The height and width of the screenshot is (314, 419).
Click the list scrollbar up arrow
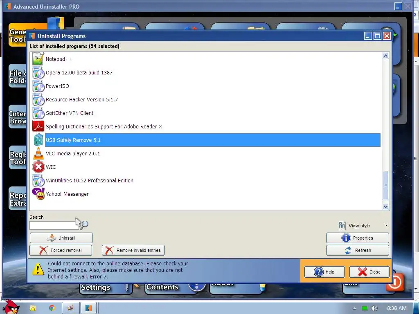(385, 56)
